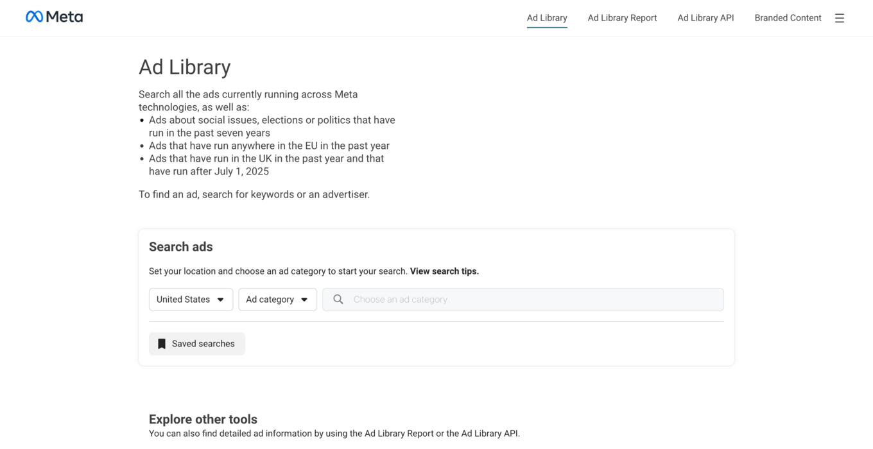873x449 pixels.
Task: Expand the Ad category dropdown
Action: click(x=277, y=300)
